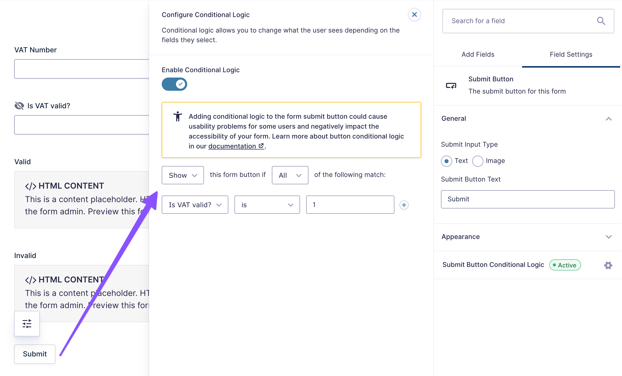Image resolution: width=622 pixels, height=376 pixels.
Task: Click the accessibility warning person icon
Action: [x=178, y=117]
